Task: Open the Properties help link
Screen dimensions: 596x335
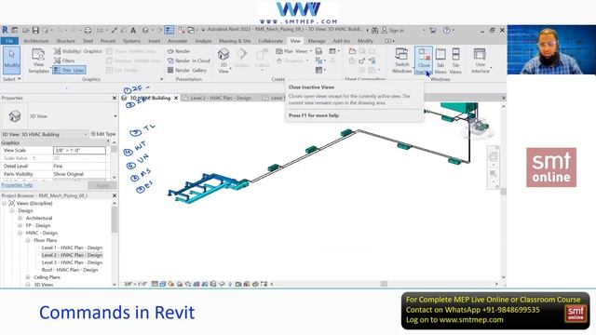Action: tap(17, 185)
